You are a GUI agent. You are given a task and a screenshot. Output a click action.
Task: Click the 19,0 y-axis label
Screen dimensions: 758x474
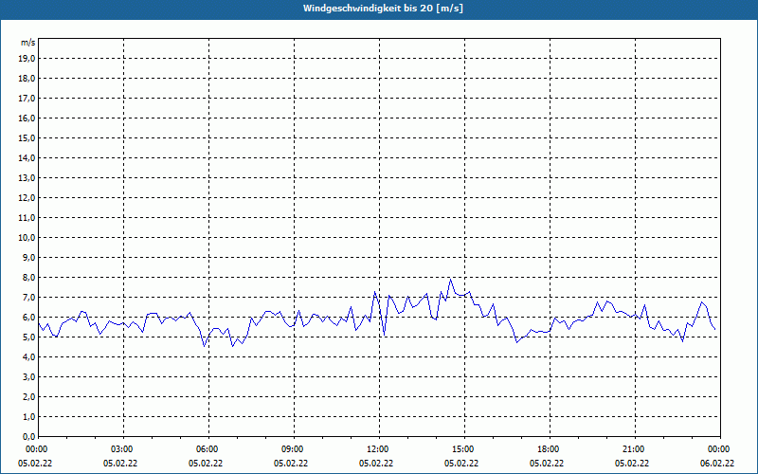(27, 59)
